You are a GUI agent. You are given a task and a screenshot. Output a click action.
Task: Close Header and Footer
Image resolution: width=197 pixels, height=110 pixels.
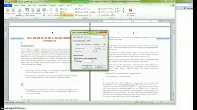click(x=131, y=12)
